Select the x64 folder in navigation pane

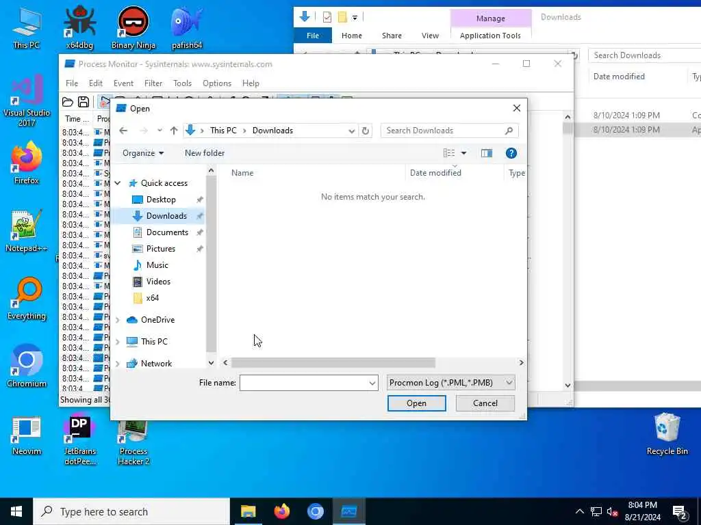(x=153, y=298)
